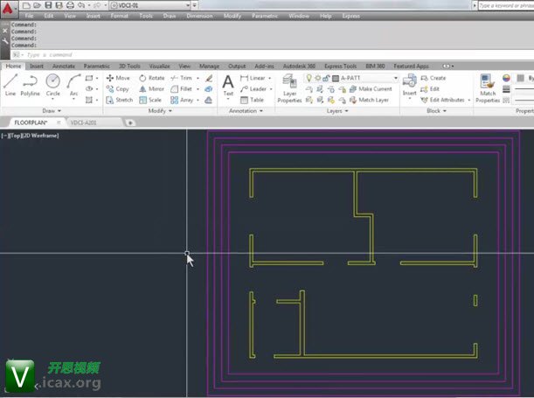
Task: Select the Line drawing tool
Action: pos(10,83)
